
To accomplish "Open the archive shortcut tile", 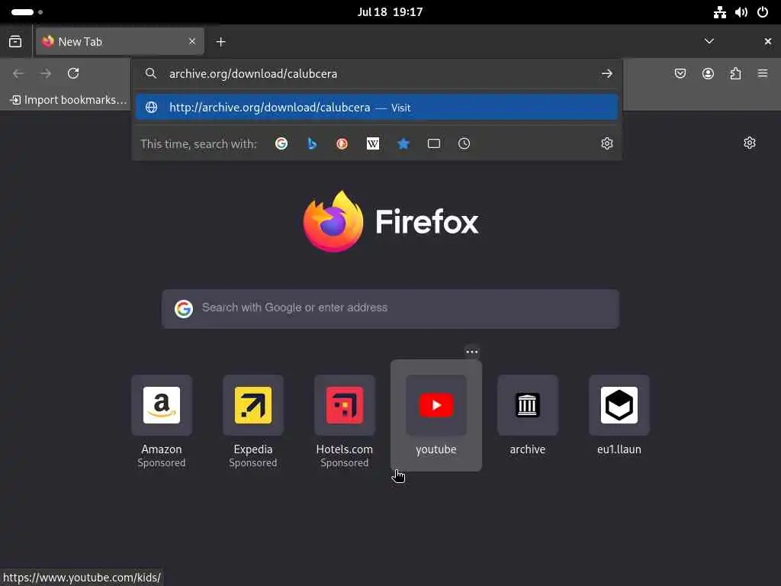I will click(x=528, y=416).
